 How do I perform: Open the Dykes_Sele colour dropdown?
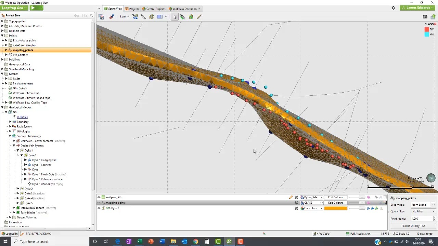(x=312, y=197)
